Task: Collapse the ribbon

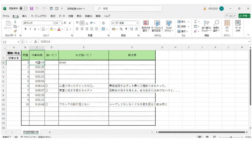Action: point(248,35)
